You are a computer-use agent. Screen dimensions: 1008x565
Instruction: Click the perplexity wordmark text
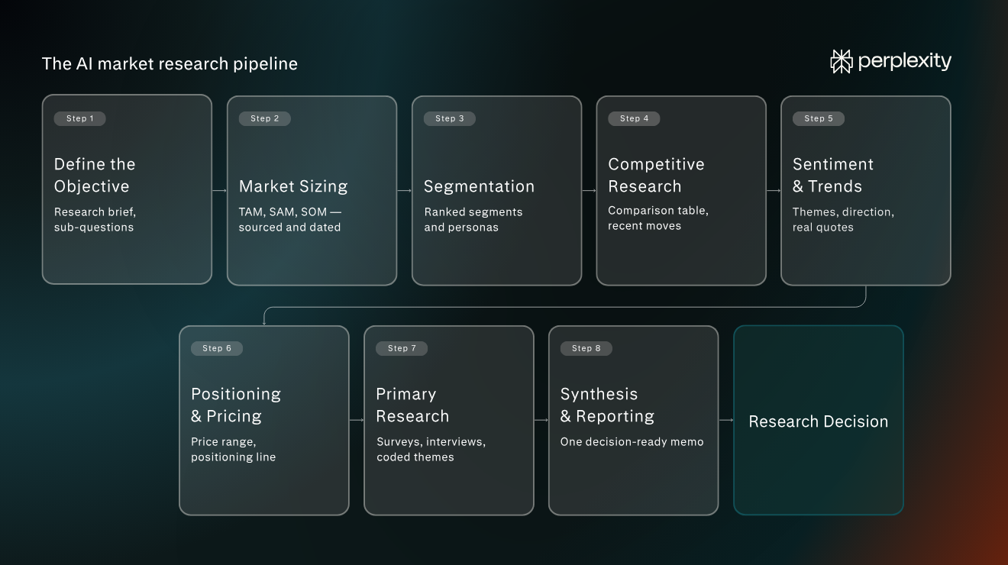pyautogui.click(x=905, y=61)
